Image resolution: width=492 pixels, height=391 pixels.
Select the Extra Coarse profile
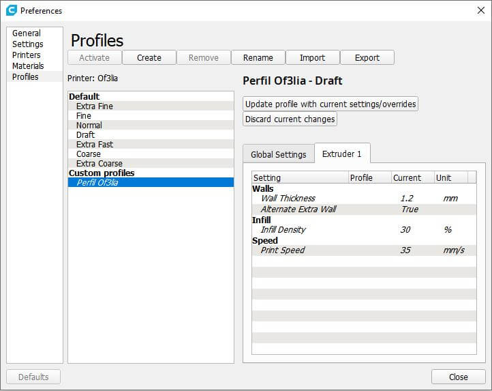99,164
